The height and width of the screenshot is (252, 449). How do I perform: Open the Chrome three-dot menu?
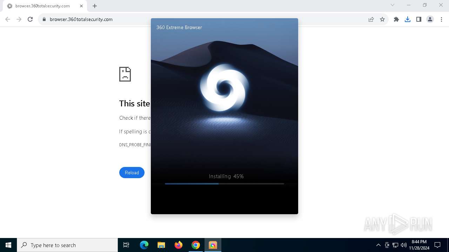(441, 19)
